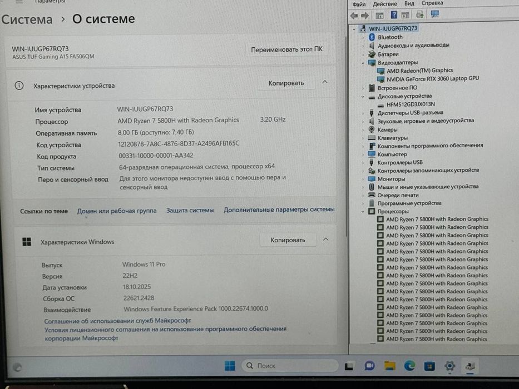Select the Камеры category
The image size is (519, 389).
click(387, 129)
